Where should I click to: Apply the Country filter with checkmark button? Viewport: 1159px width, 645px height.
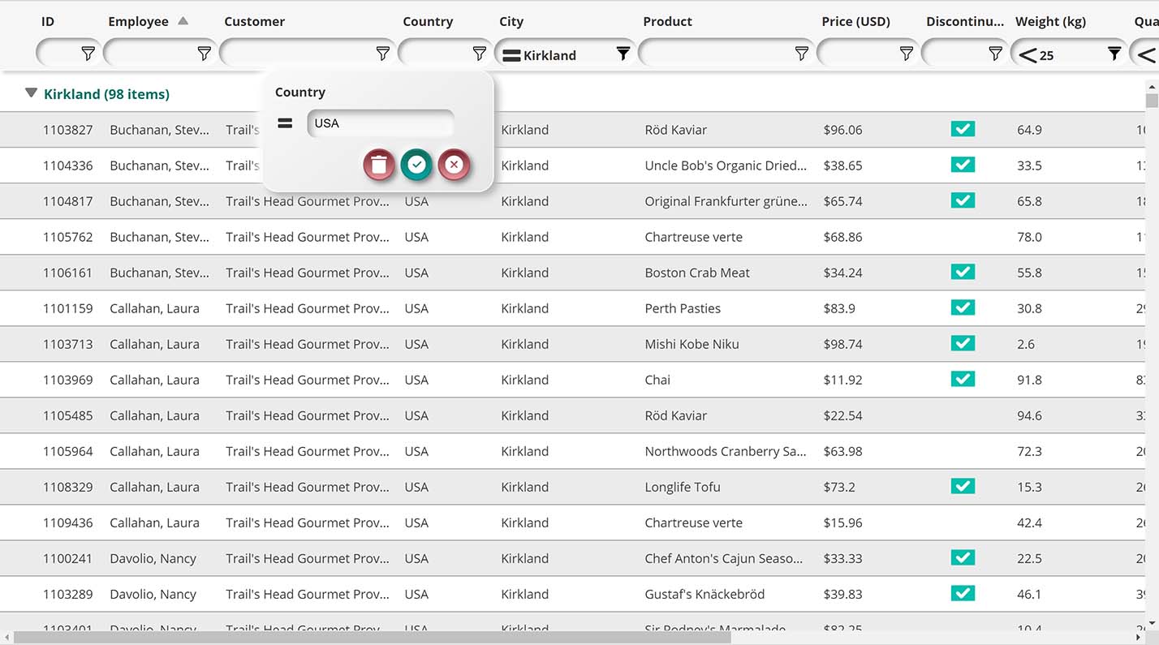tap(416, 165)
